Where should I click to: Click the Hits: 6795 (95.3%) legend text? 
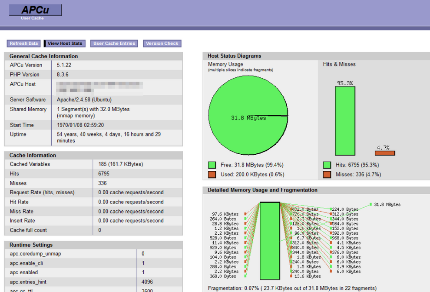(x=357, y=165)
